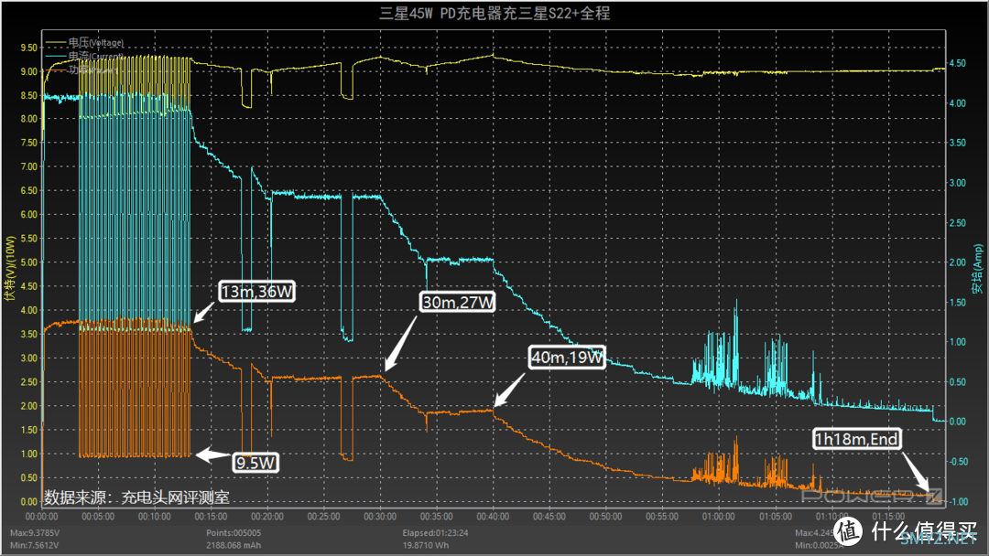Viewport: 989px width, 556px height.
Task: Click the 01:15:00 time axis label
Action: [x=888, y=517]
